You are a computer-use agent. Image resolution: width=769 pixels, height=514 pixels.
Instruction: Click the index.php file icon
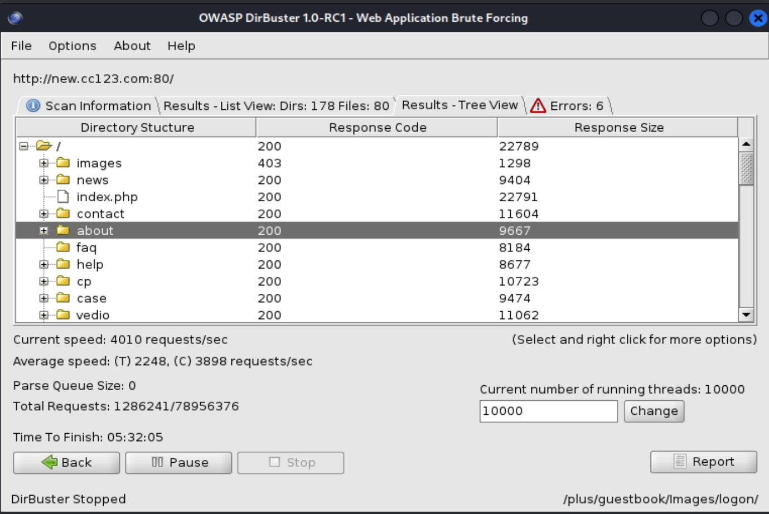63,196
